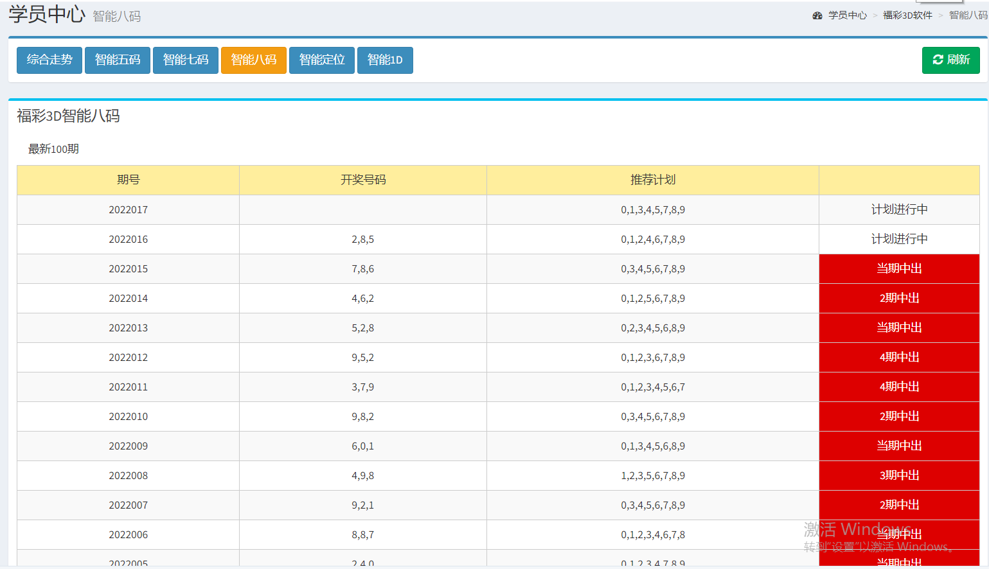The width and height of the screenshot is (989, 569).
Task: Select period 2022017 cell
Action: pos(129,210)
